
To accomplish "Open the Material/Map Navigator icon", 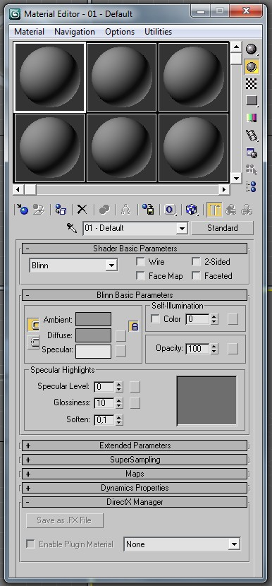I will [x=252, y=187].
